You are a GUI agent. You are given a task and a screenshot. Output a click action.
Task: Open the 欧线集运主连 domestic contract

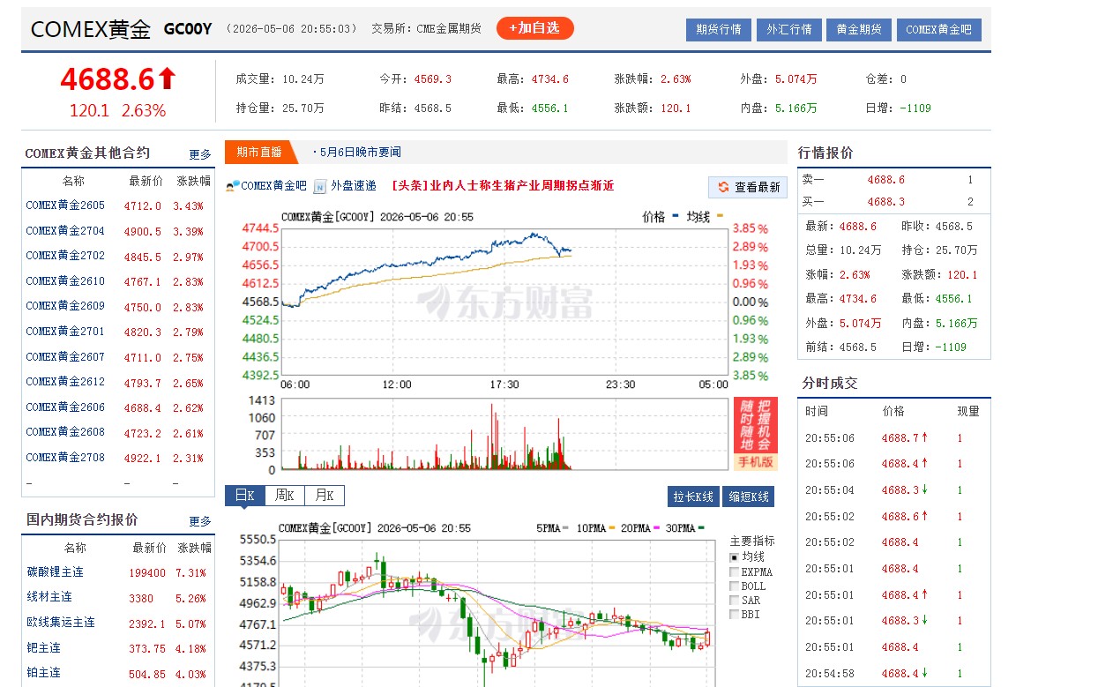61,623
